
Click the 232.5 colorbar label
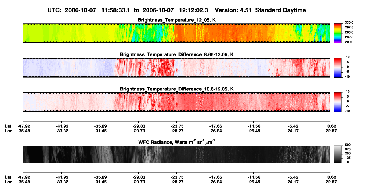349,37
